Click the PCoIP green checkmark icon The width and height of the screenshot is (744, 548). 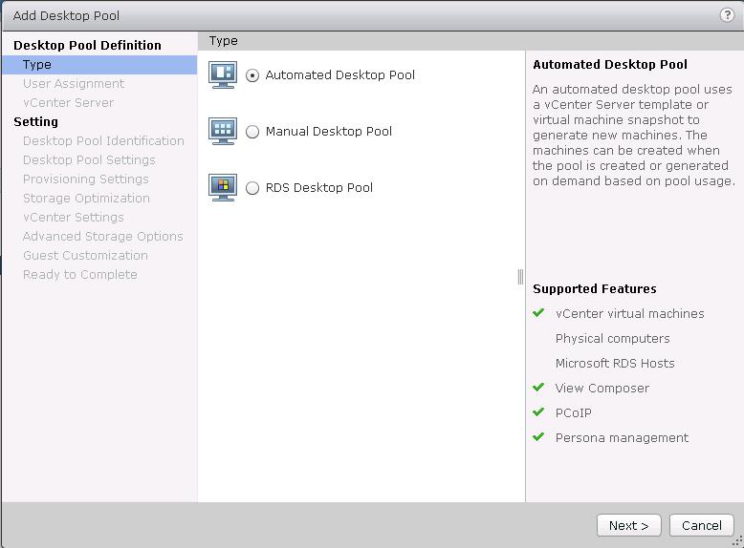[x=539, y=412]
